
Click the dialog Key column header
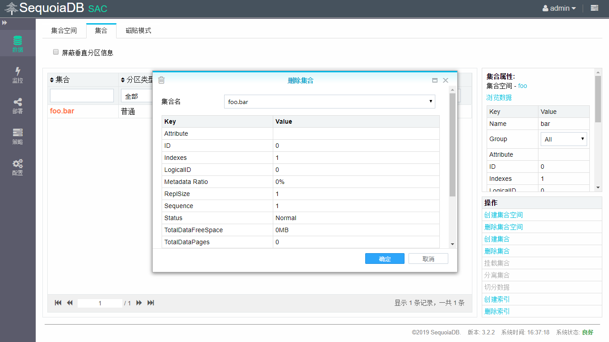pyautogui.click(x=217, y=121)
